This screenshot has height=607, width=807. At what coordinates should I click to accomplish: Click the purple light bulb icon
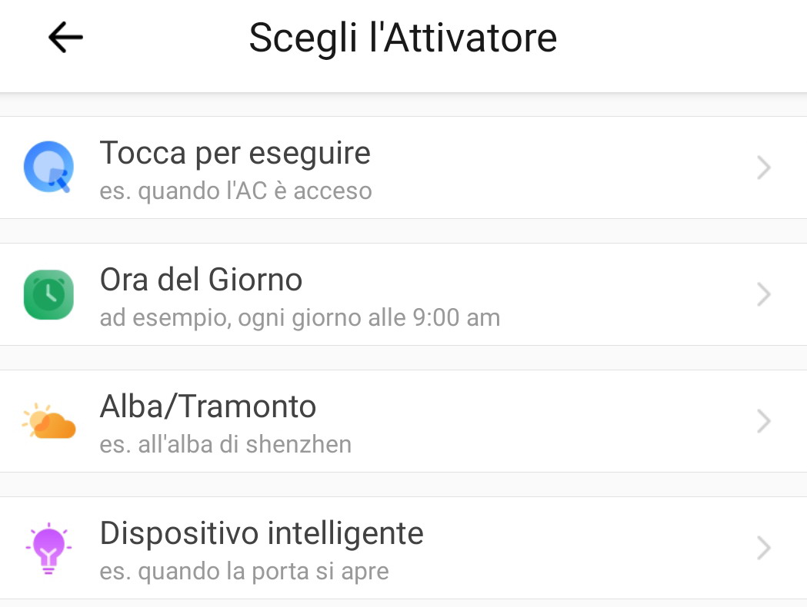point(48,548)
